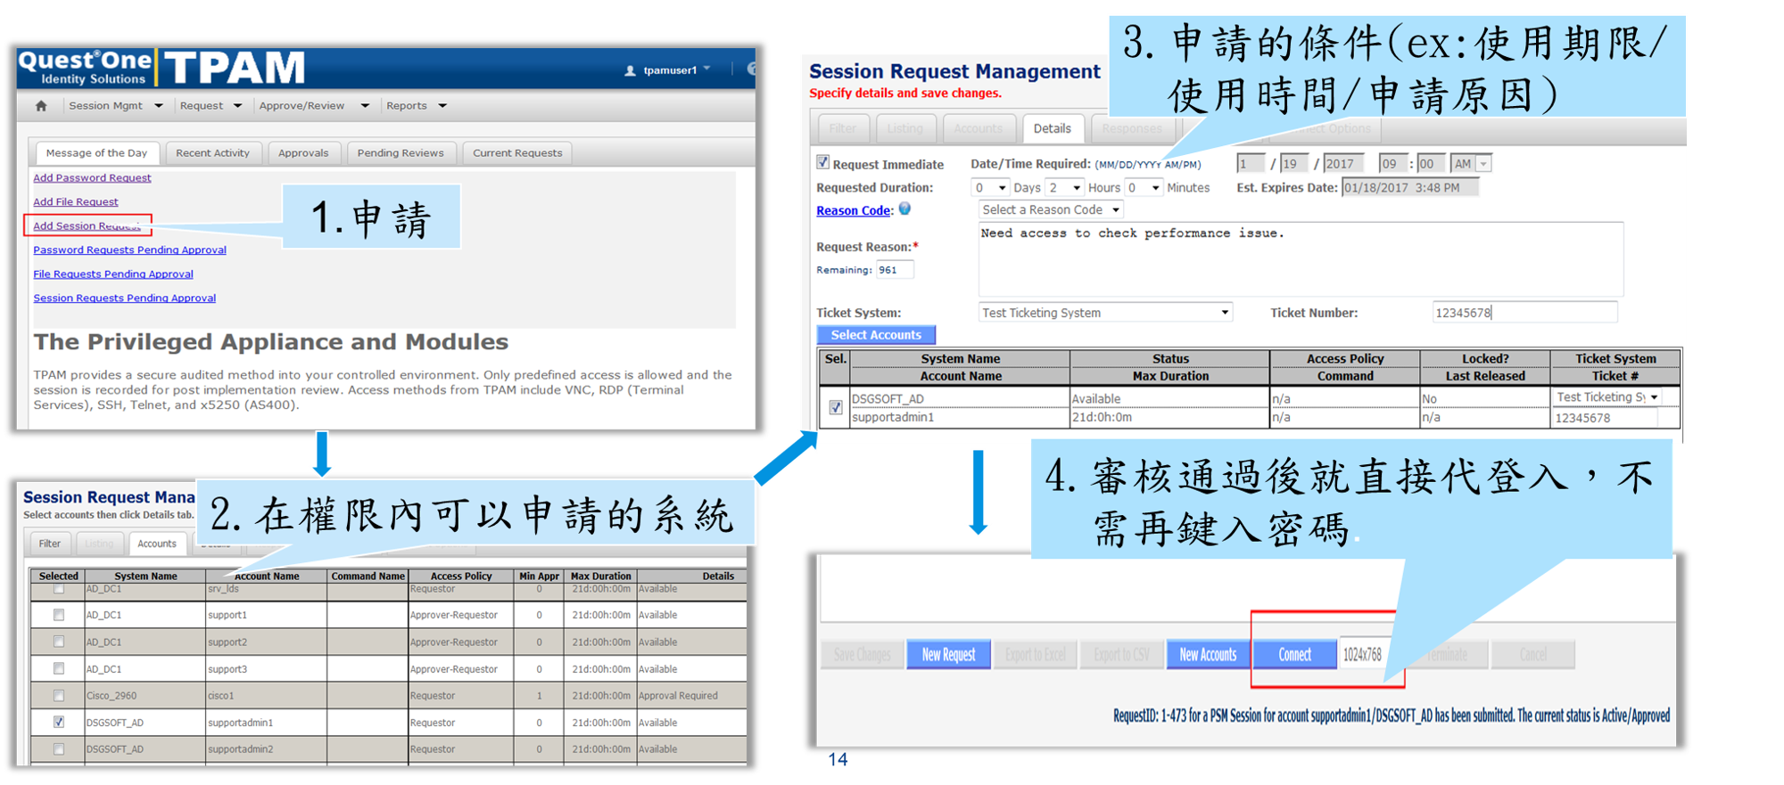Switch to Message of the Day tab

tap(96, 153)
